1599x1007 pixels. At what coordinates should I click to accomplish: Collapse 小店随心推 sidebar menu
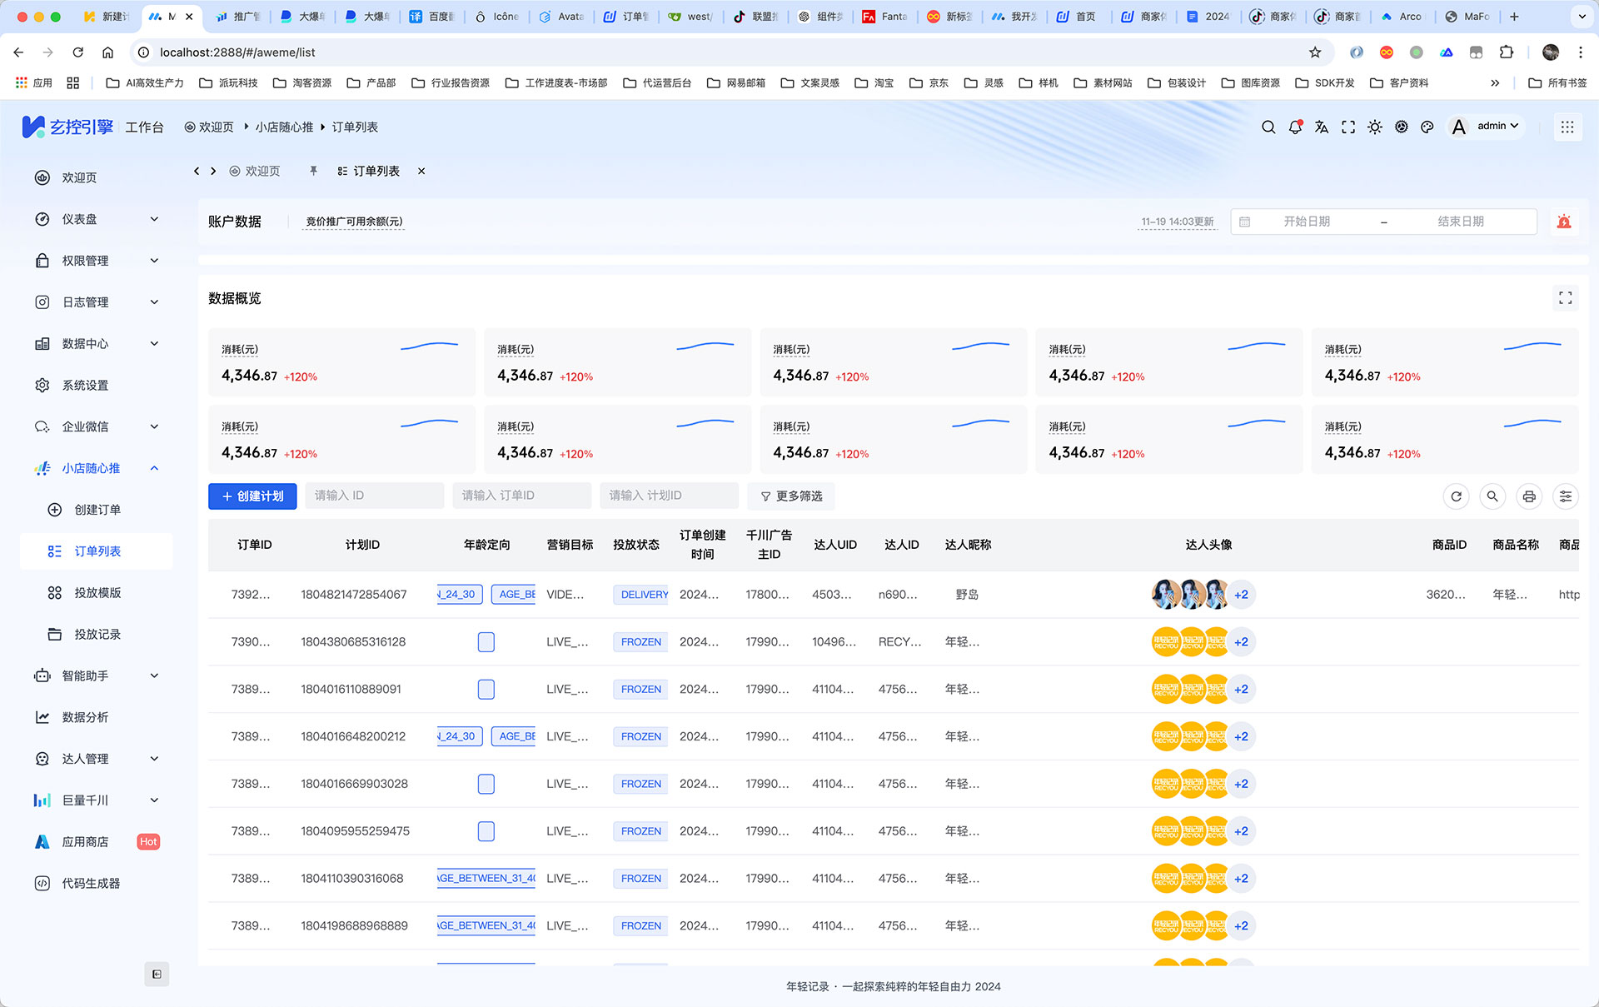97,468
